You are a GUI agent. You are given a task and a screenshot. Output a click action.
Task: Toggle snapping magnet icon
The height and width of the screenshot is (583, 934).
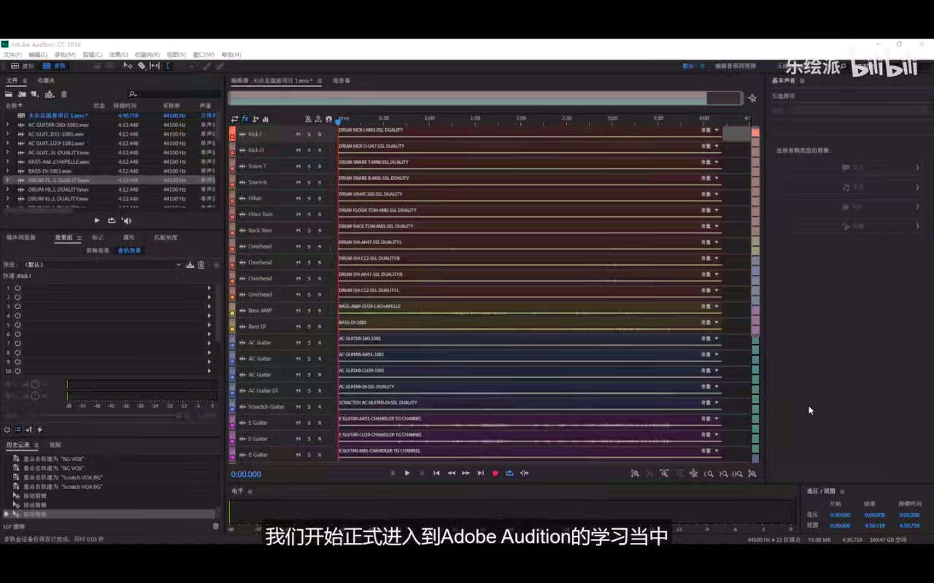coord(329,119)
